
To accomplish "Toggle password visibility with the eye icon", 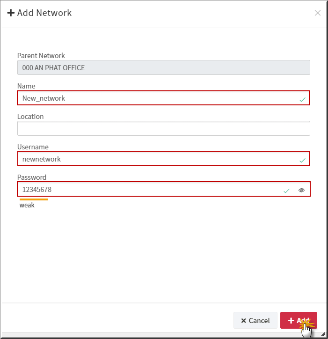I will [x=301, y=190].
